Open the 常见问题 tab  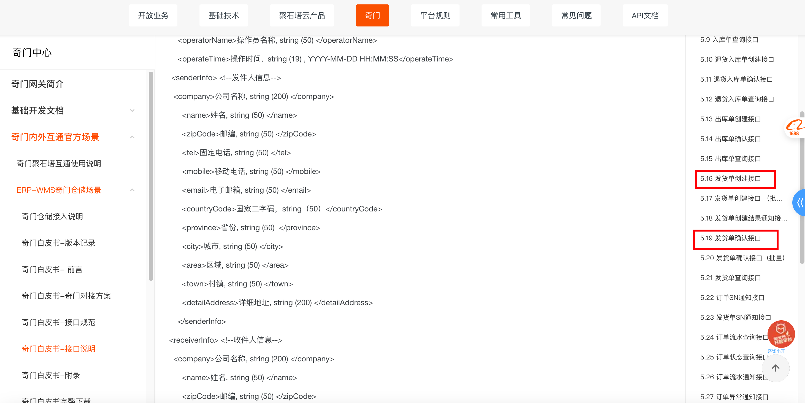[x=576, y=16]
